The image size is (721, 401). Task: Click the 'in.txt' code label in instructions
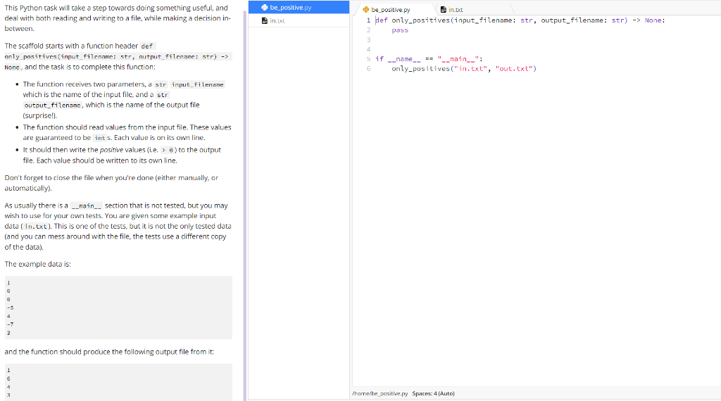[36, 227]
